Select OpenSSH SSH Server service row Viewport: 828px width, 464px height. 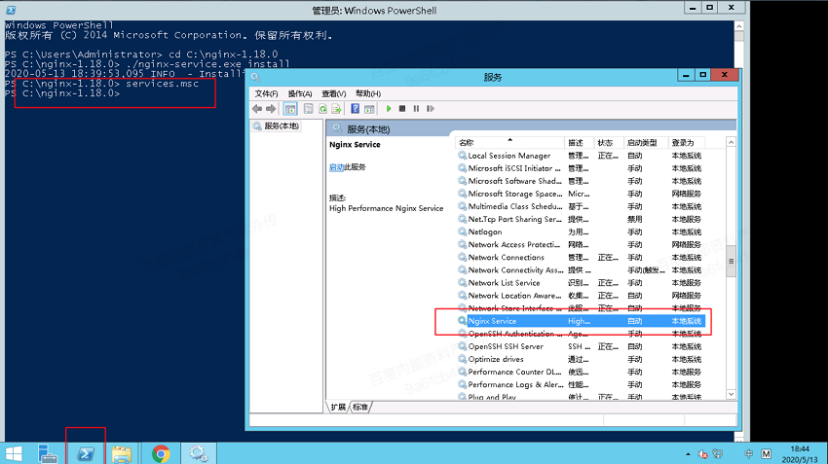[581, 346]
